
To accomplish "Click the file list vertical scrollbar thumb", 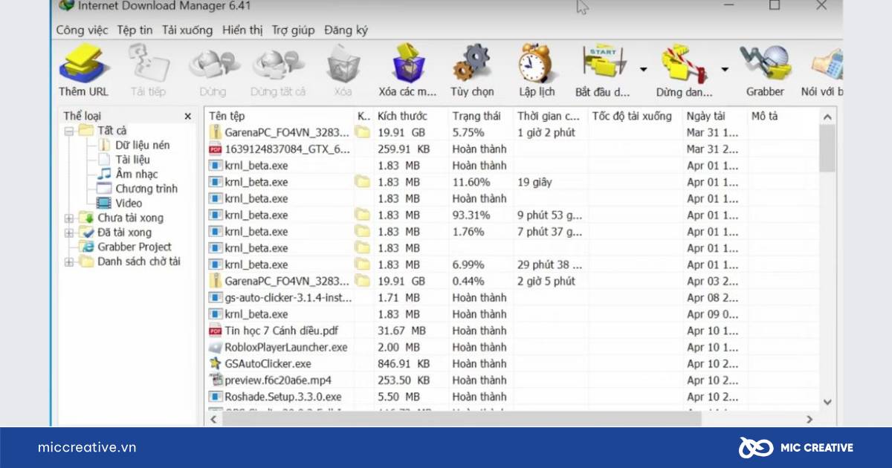I will click(827, 149).
